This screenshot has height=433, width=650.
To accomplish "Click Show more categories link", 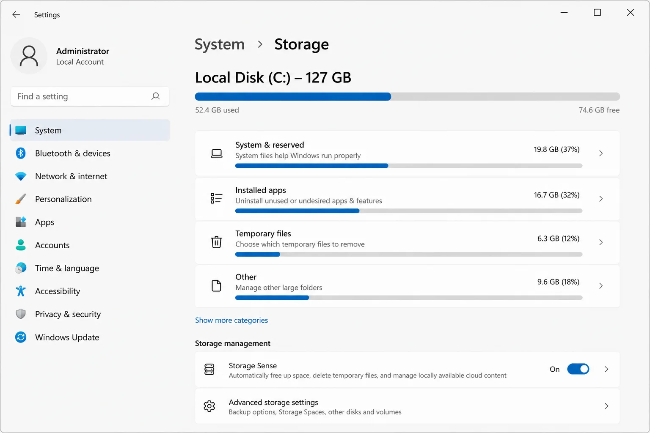I will 231,320.
